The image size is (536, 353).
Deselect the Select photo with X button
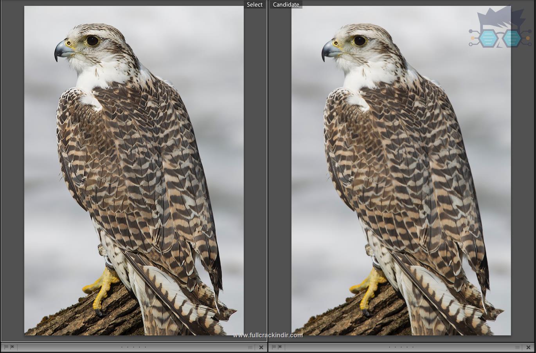[x=261, y=347]
